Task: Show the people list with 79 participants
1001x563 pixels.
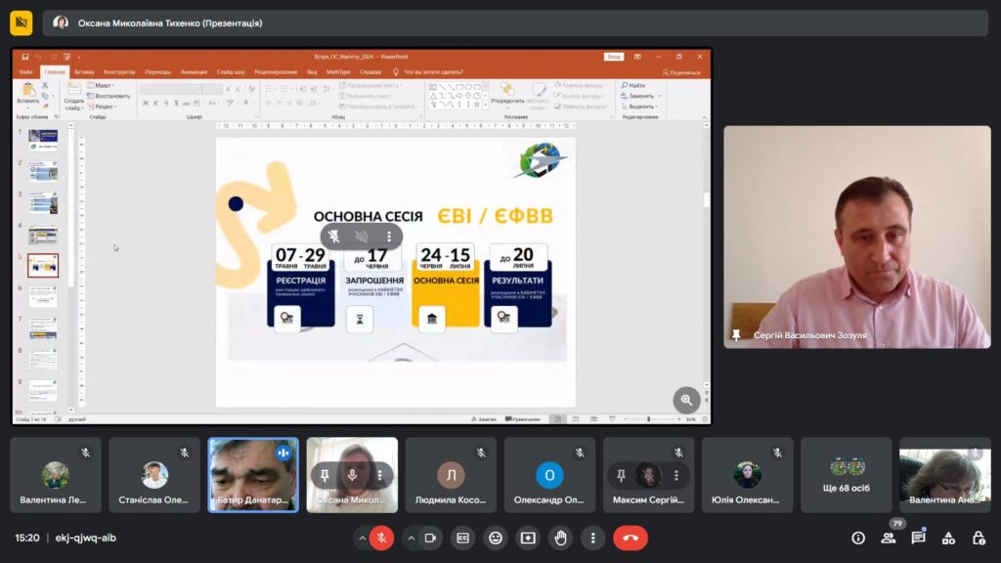Action: (889, 538)
